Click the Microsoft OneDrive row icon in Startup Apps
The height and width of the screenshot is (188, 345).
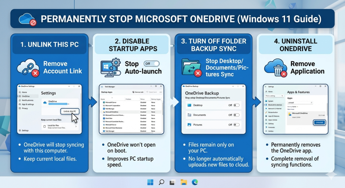(x=104, y=112)
